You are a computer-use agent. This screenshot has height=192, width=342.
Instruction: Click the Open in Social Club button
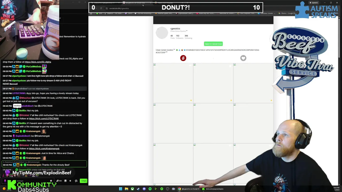pyautogui.click(x=213, y=44)
